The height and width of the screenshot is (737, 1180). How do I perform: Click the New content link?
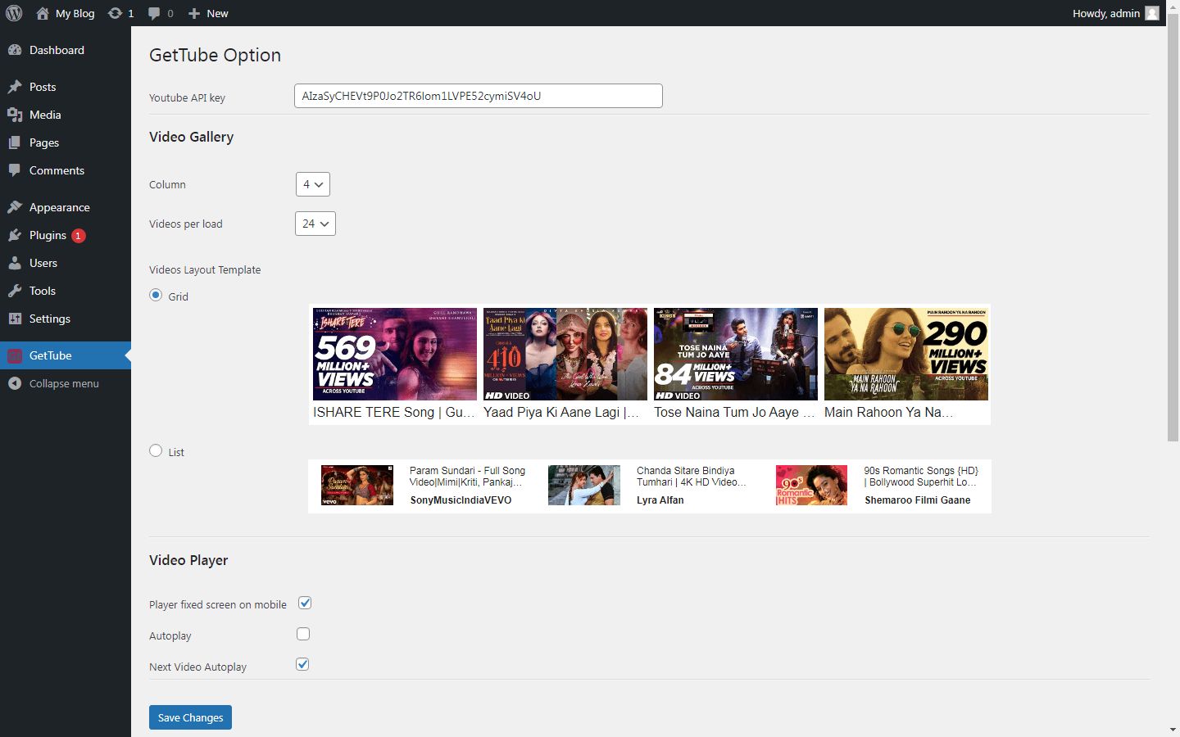coord(217,13)
